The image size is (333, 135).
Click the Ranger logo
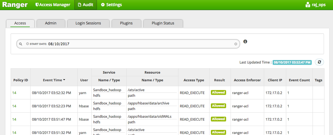click(x=15, y=5)
